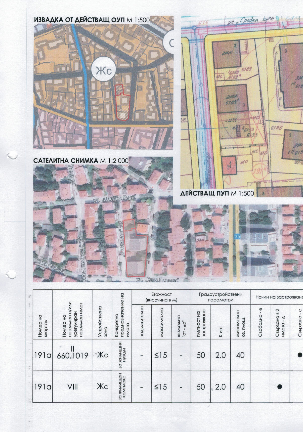Click the cell "за жилищен комплекс"
This screenshot has width=303, height=432.
(122, 386)
